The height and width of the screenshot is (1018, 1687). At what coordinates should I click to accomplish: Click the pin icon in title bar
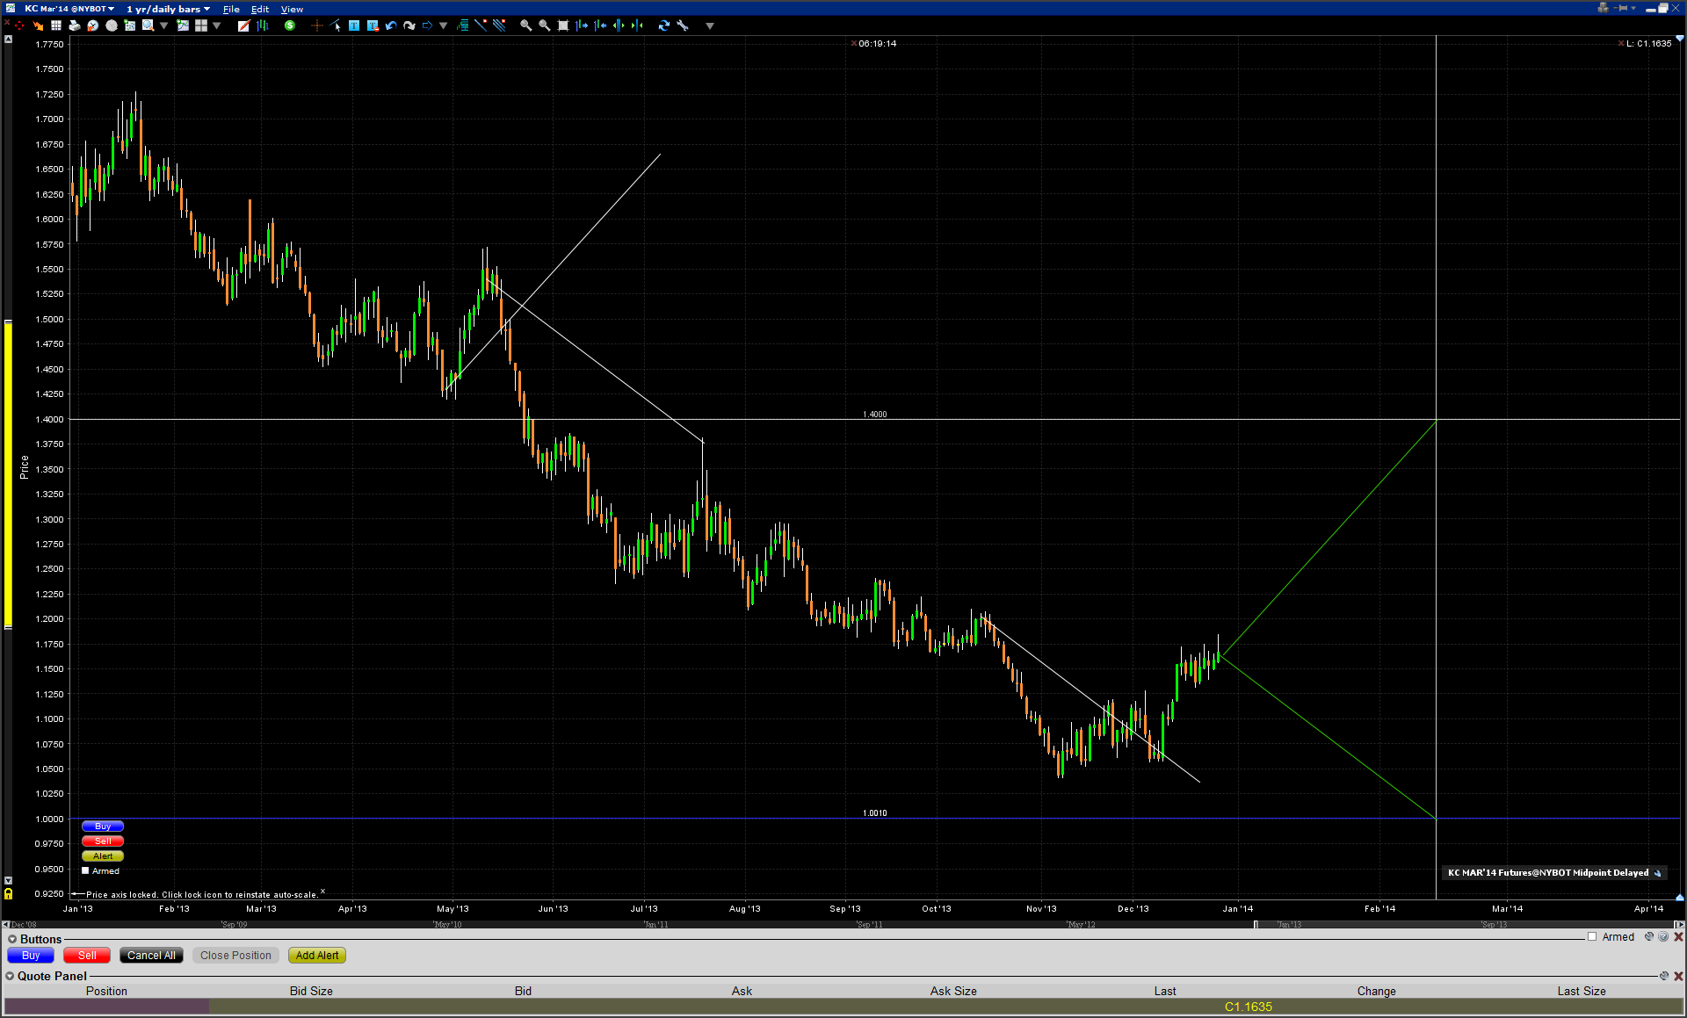(1622, 8)
